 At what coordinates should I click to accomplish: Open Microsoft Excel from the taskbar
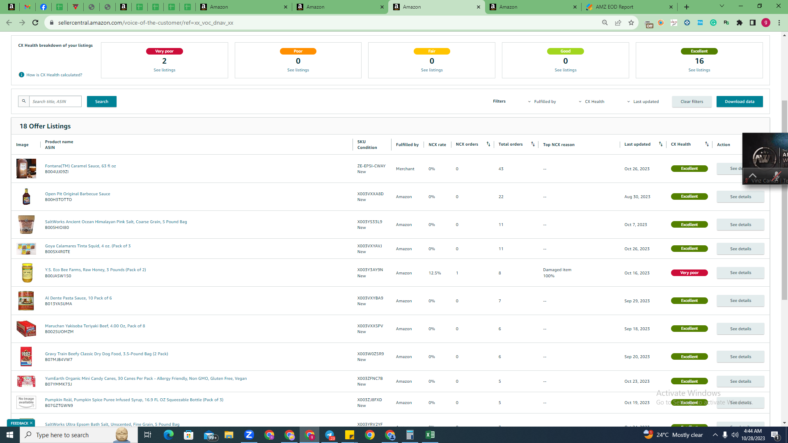(x=430, y=435)
